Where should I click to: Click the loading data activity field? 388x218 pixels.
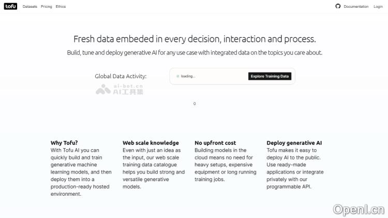210,76
